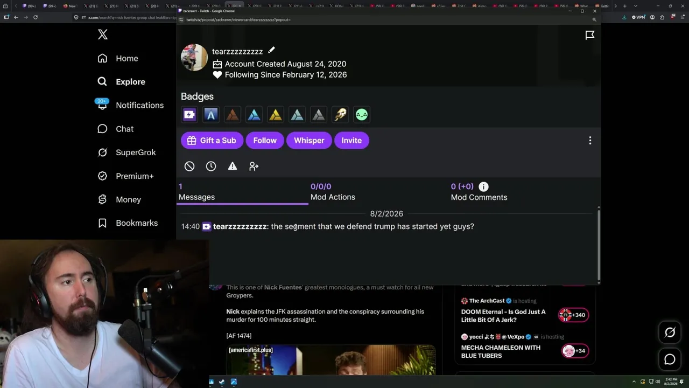Show hidden system tray icons
Screen dimensions: 689x388
634,382
